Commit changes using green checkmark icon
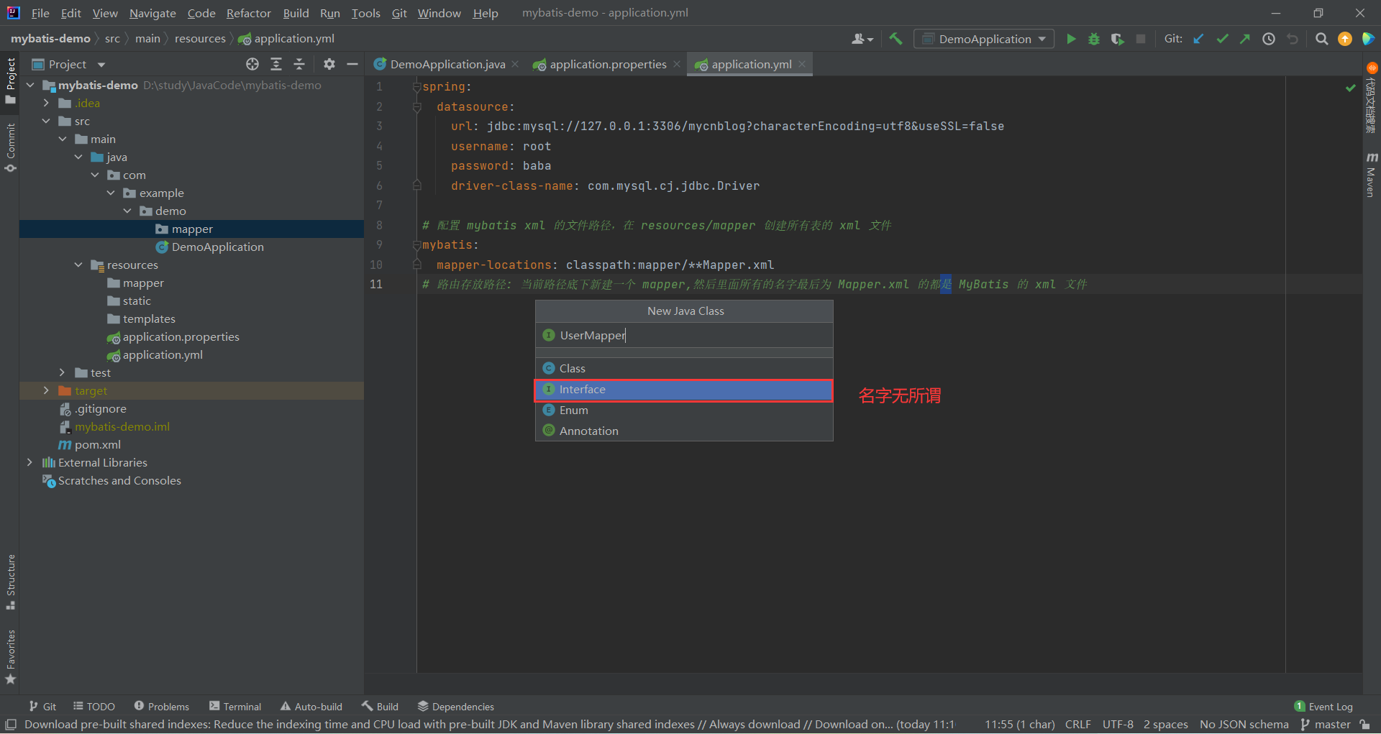This screenshot has height=734, width=1381. tap(1222, 39)
